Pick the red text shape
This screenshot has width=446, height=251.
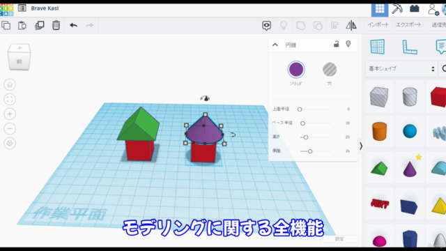click(380, 204)
